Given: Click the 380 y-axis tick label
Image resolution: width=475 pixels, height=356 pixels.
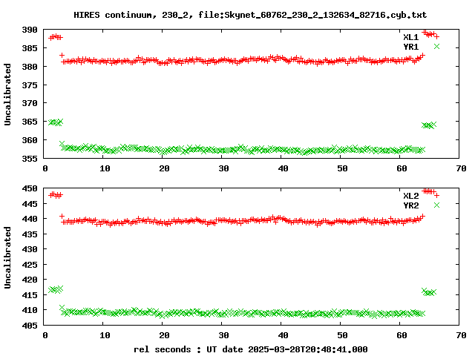Looking at the screenshot, I should coord(30,67).
